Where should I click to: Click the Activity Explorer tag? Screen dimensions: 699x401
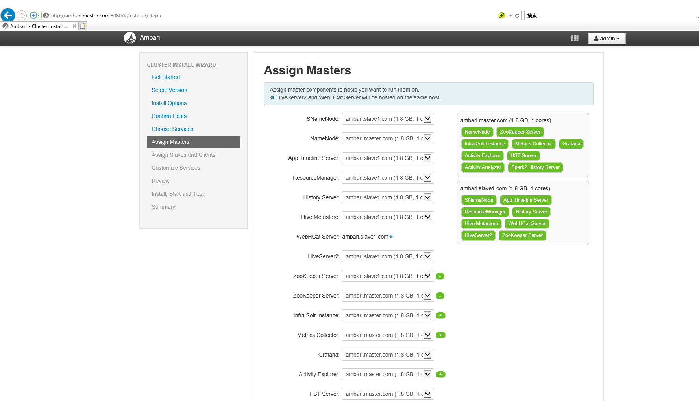coord(482,156)
